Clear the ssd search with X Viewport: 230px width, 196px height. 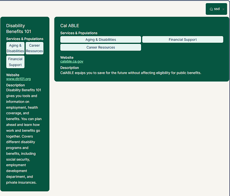click(x=223, y=9)
